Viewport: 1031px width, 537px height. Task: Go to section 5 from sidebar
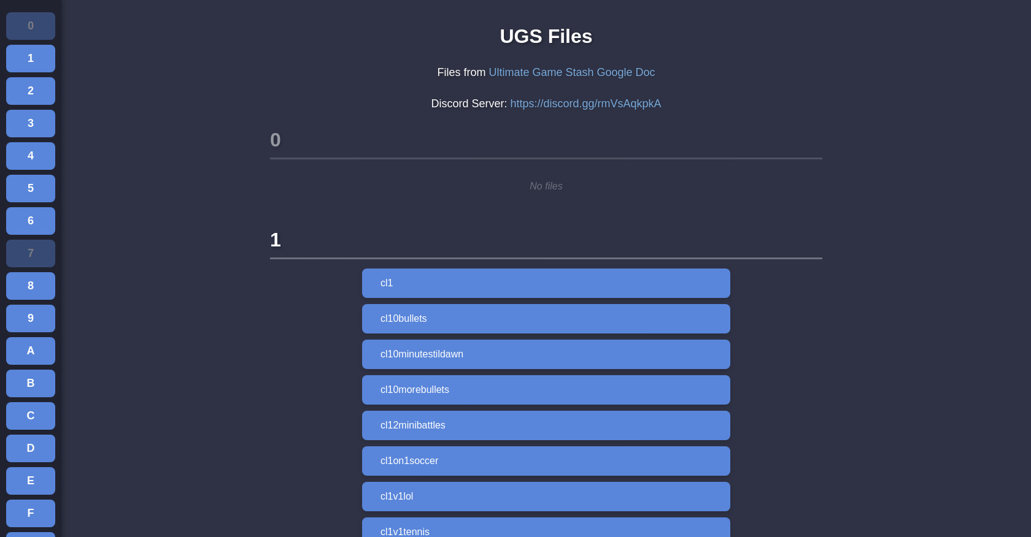click(x=31, y=188)
